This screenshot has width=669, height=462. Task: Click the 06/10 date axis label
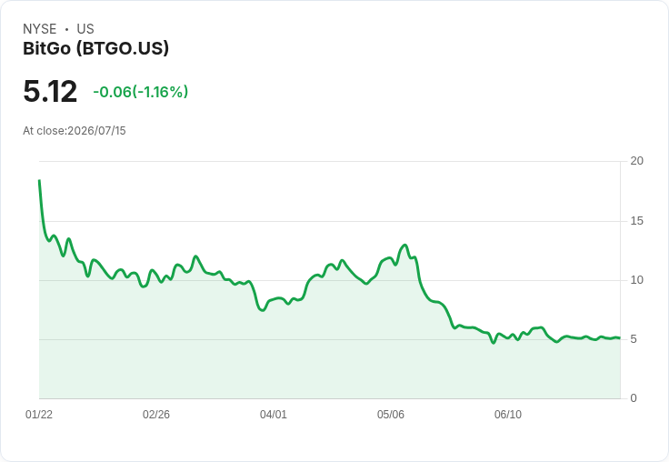pos(508,414)
